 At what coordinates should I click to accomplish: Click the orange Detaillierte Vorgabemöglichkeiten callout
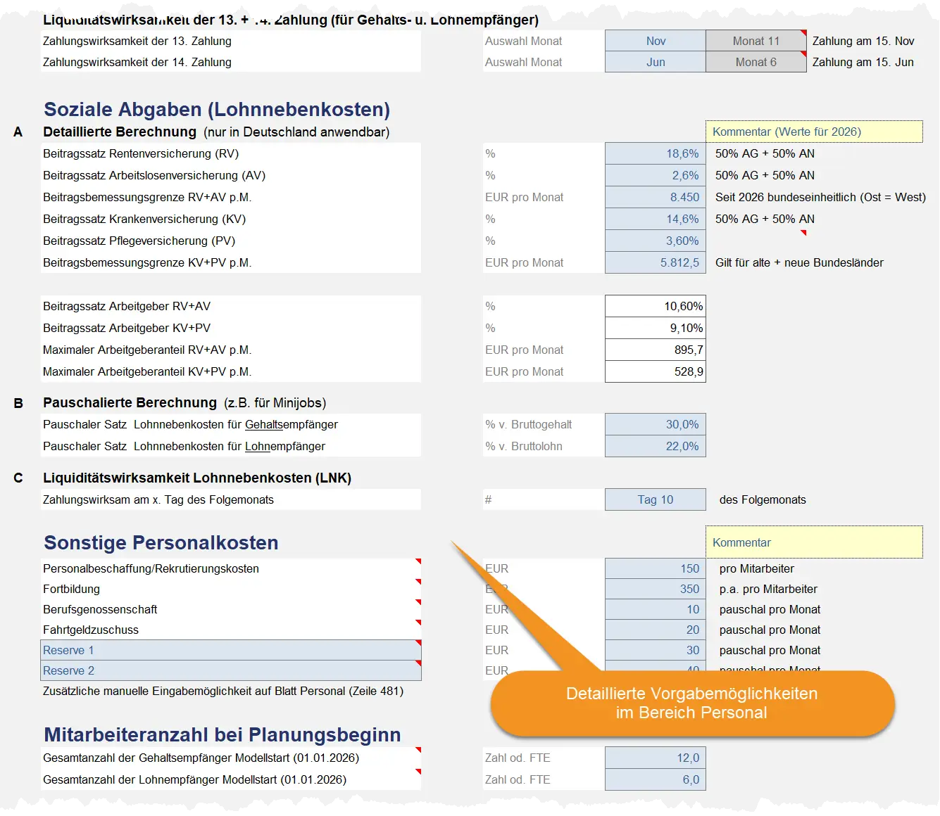(692, 703)
